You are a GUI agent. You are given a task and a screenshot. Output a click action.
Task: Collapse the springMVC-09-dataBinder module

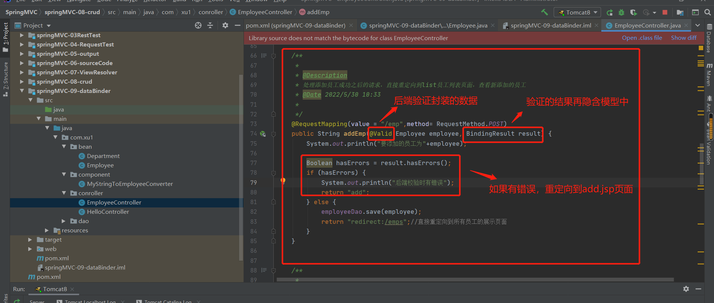tap(22, 91)
